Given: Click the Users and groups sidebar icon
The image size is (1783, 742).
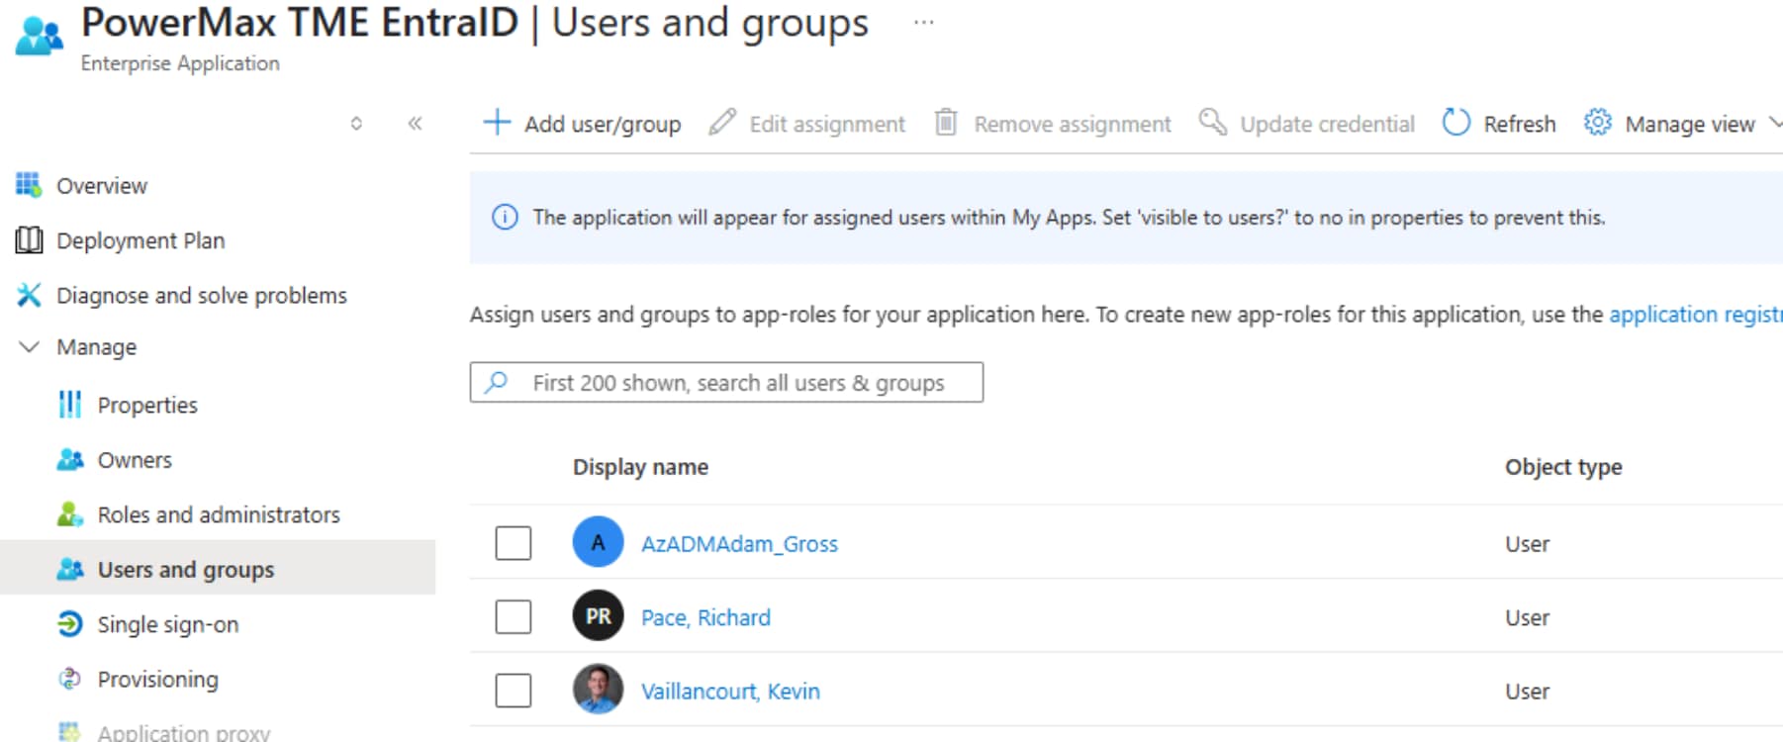Looking at the screenshot, I should pyautogui.click(x=70, y=570).
